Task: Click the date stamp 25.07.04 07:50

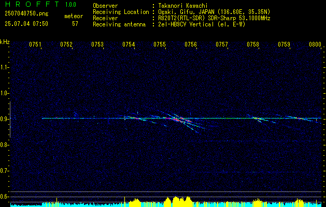Action: click(x=26, y=24)
